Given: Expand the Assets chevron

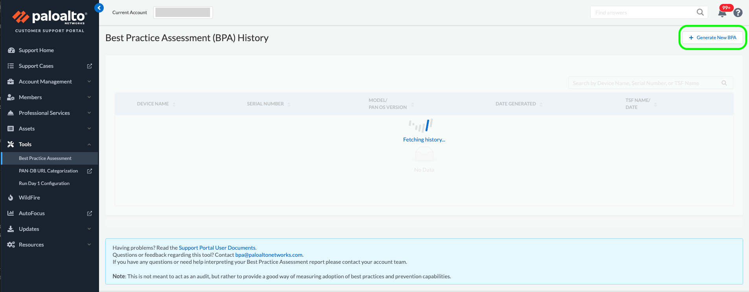Looking at the screenshot, I should click(x=89, y=129).
